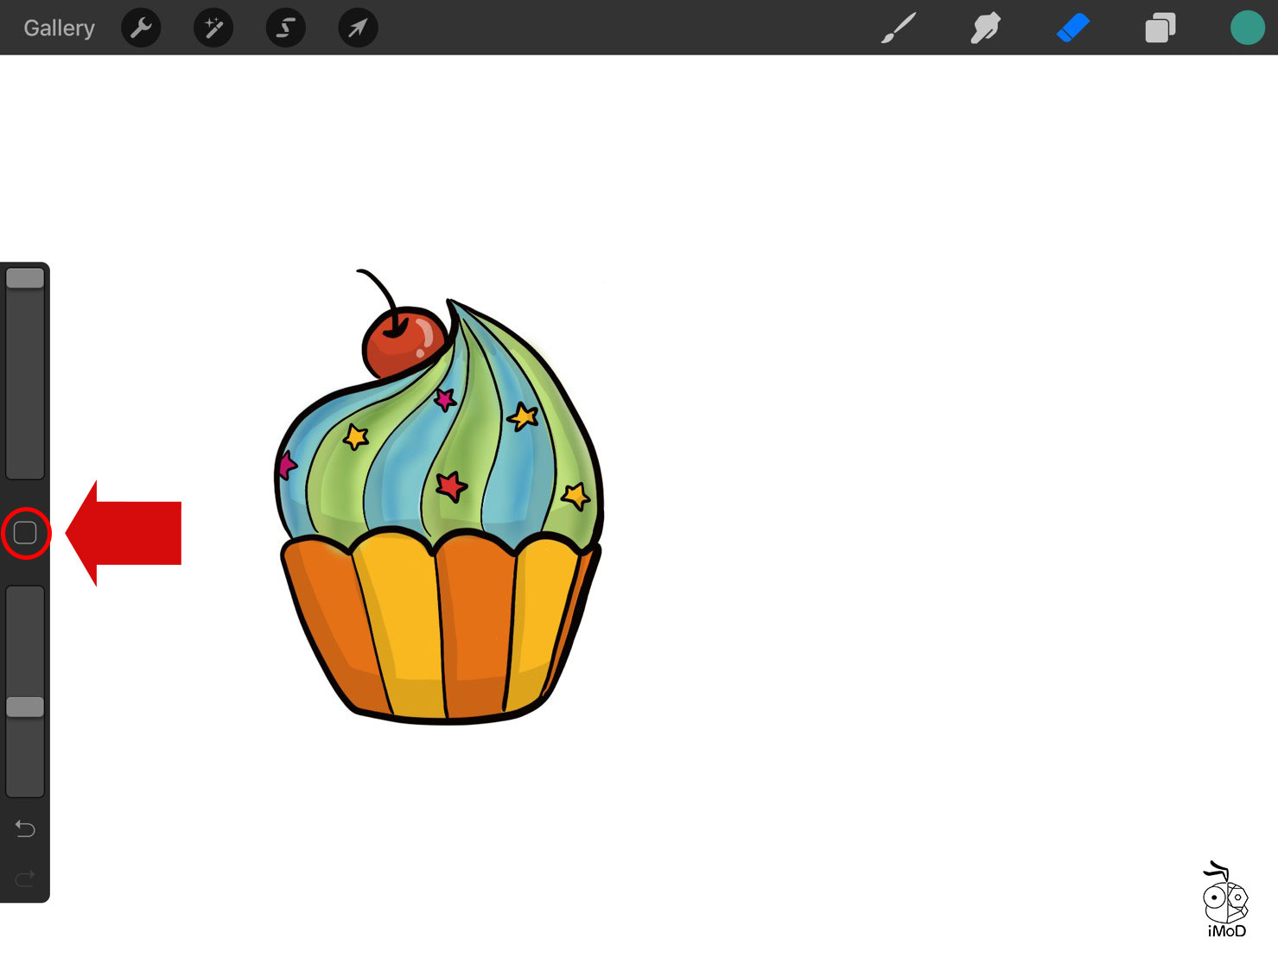Select the Paint brush tool

899,28
